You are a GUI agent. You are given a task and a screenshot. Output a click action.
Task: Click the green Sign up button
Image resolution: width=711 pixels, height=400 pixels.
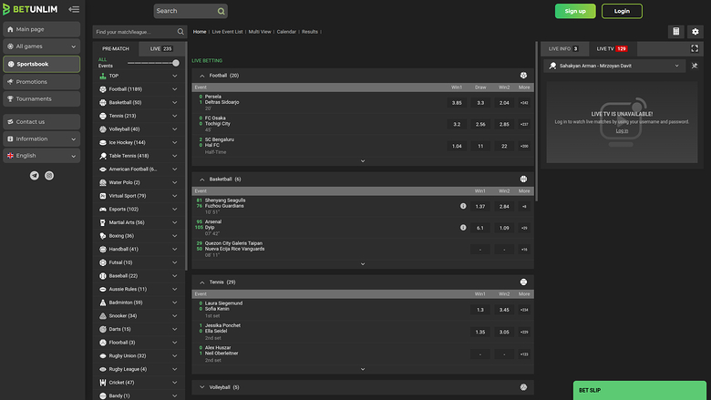[575, 11]
